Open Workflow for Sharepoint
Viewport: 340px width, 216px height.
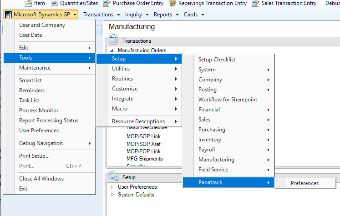pyautogui.click(x=228, y=100)
